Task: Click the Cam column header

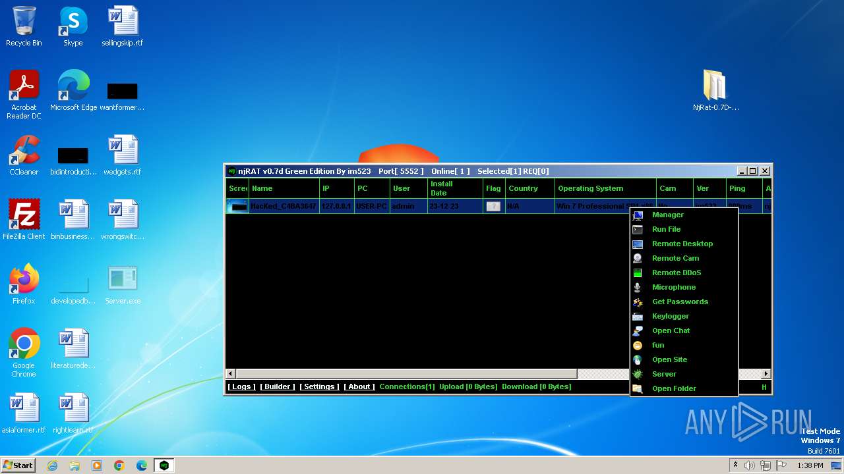Action: tap(675, 188)
